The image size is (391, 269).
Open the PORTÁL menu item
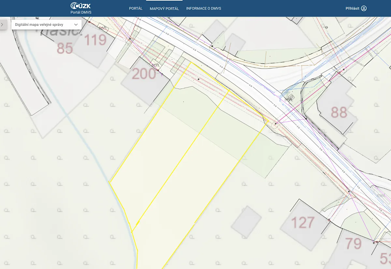click(x=136, y=8)
